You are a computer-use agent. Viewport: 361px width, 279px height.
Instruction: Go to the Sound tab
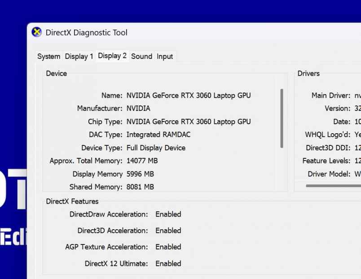[141, 57]
